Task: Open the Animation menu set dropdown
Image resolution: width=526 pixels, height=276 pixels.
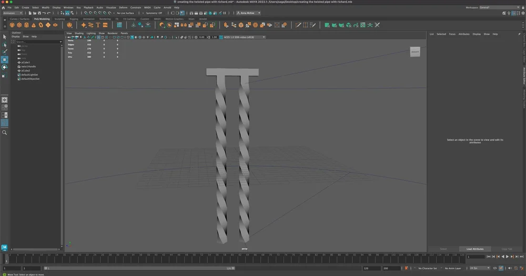Action: tap(12, 13)
